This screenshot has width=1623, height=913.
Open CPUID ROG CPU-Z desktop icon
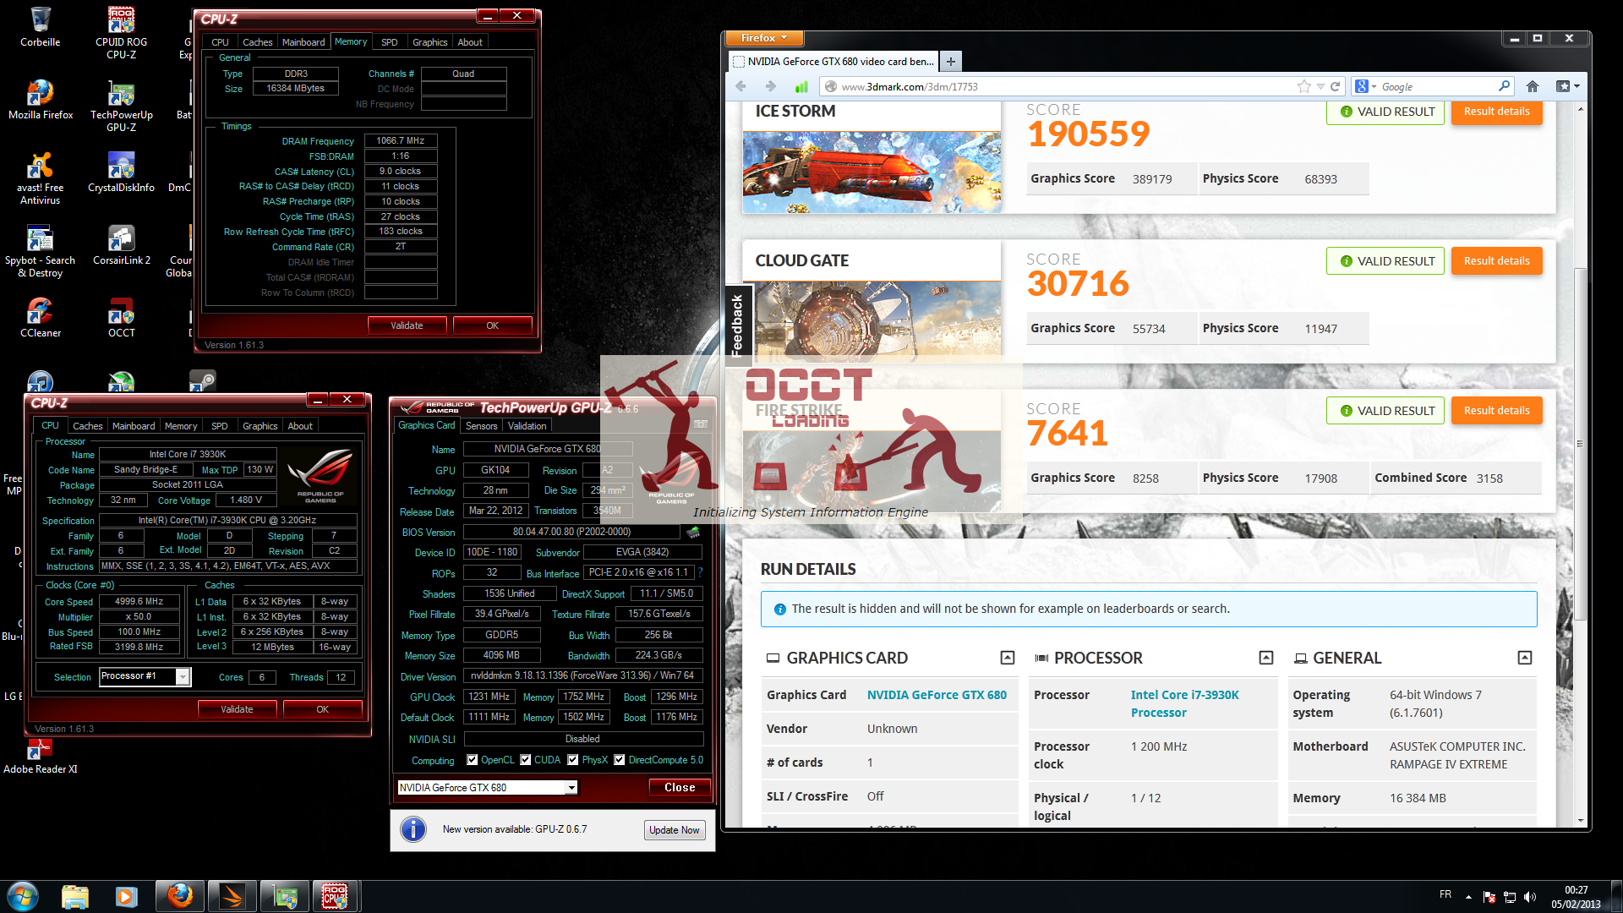pyautogui.click(x=121, y=33)
